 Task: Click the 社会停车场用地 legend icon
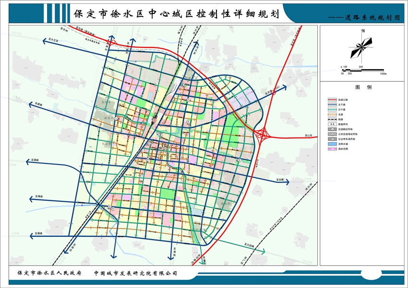pyautogui.click(x=333, y=139)
